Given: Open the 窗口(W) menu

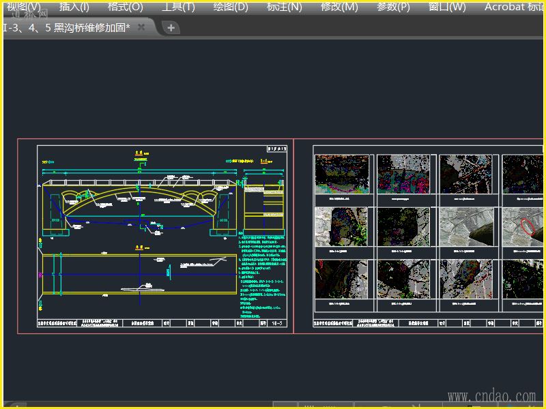Looking at the screenshot, I should click(447, 7).
